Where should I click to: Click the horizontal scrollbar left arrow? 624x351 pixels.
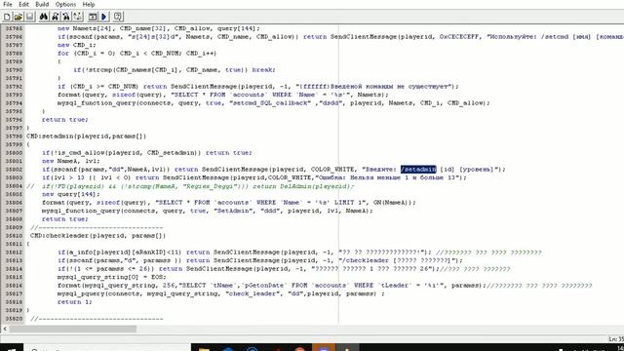tap(5, 330)
